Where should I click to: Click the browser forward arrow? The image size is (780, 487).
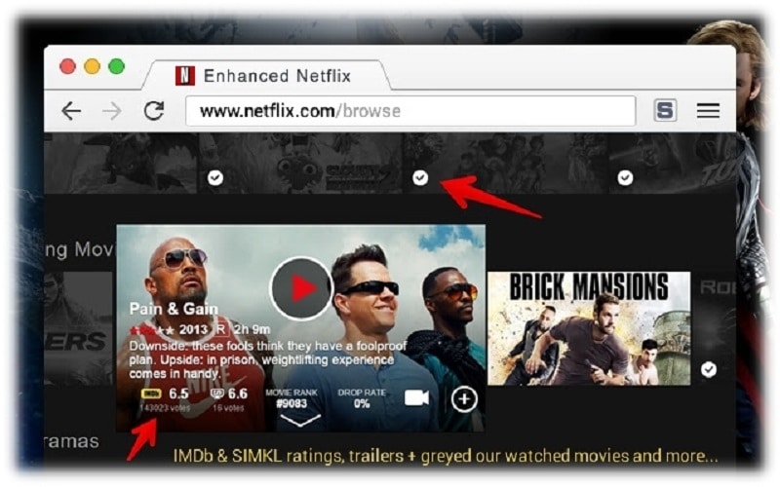click(x=112, y=111)
